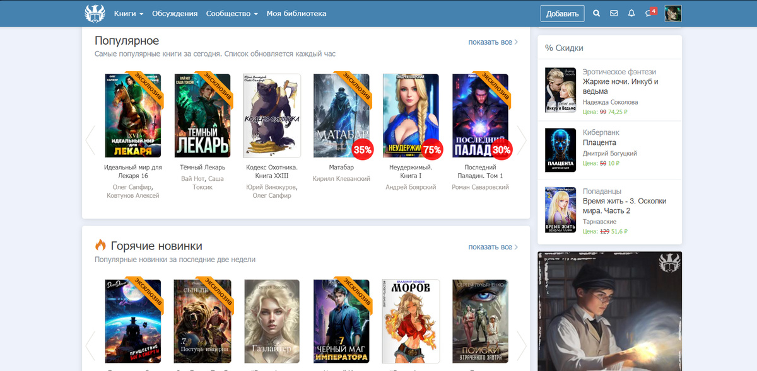The width and height of the screenshot is (757, 371).
Task: Open the Тёмный Лекарь book cover
Action: [202, 116]
